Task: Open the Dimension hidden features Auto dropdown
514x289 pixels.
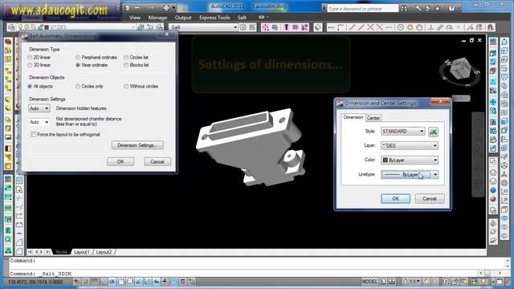Action: [x=39, y=108]
